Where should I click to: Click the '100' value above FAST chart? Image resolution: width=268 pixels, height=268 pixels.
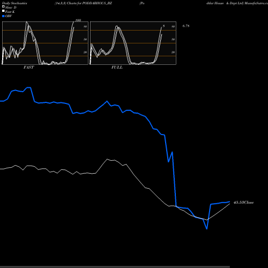[78, 20]
